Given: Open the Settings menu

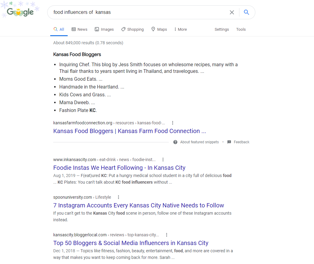Looking at the screenshot, I should point(222,30).
